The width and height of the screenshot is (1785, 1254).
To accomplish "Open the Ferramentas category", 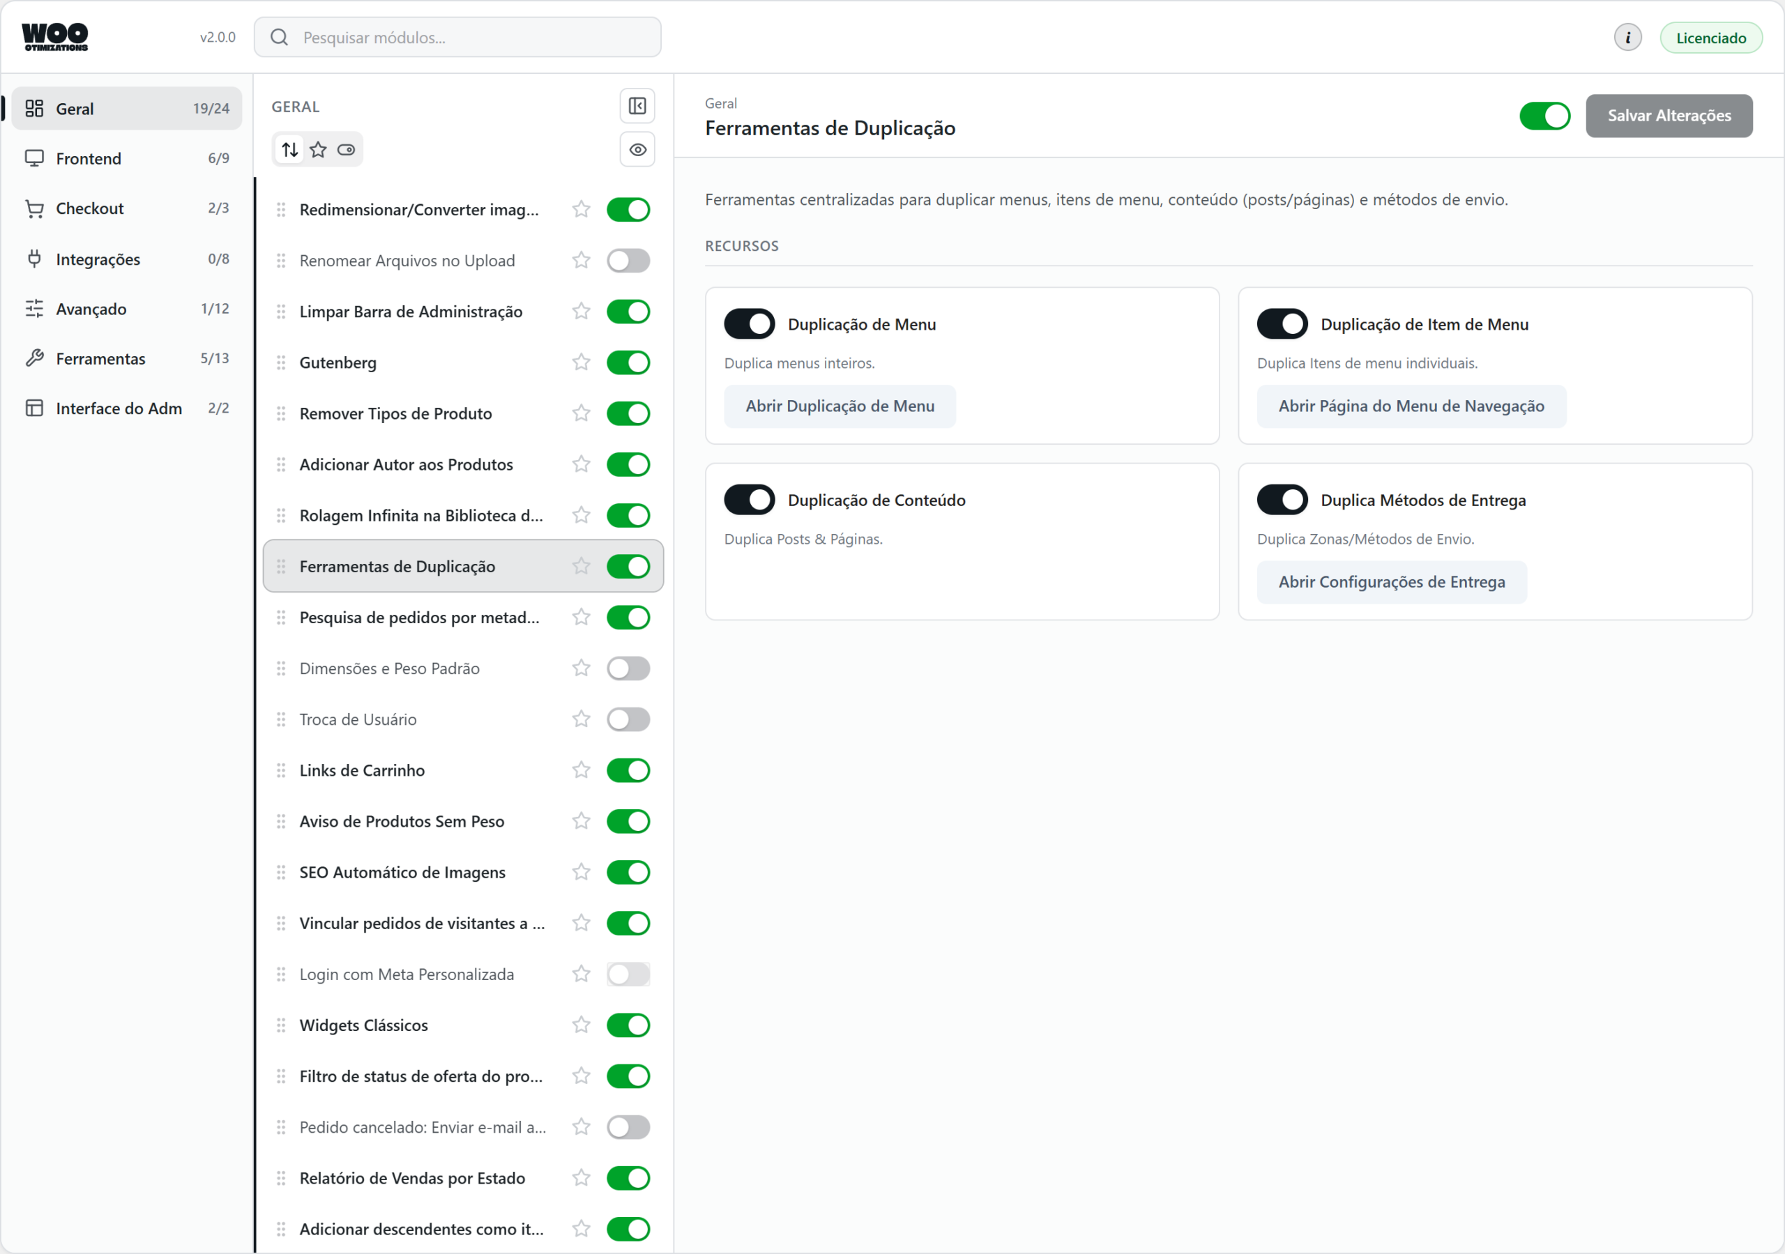I will (x=127, y=358).
